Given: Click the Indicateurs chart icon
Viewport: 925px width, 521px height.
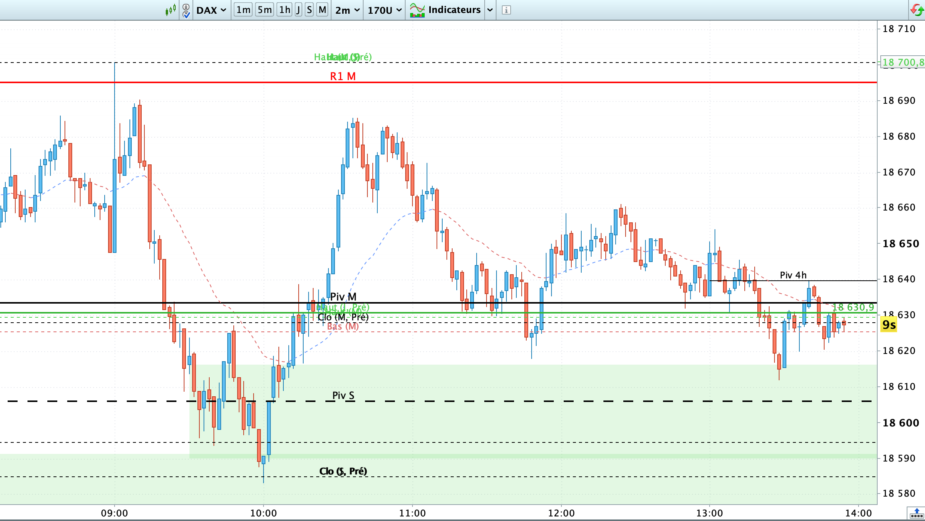Looking at the screenshot, I should (x=417, y=10).
